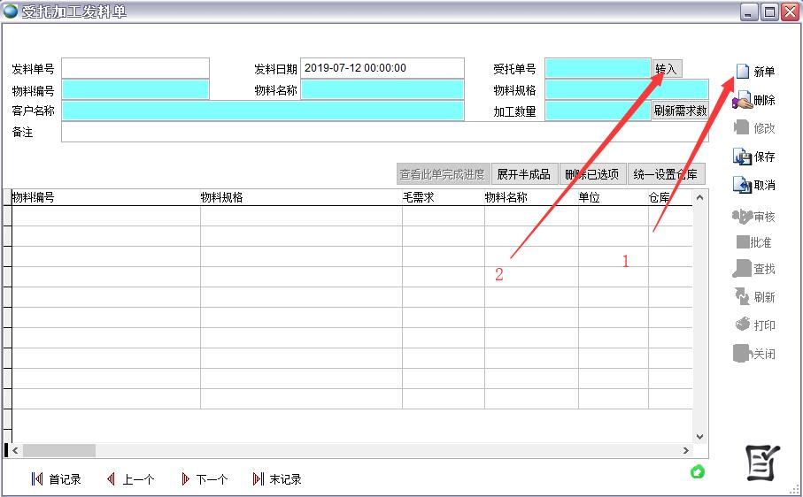Click the 删除 (delete) icon

point(743,101)
